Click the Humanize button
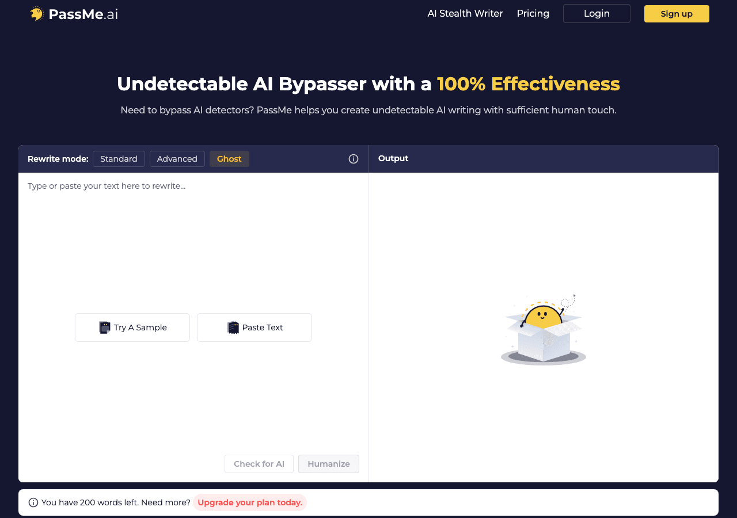 tap(329, 464)
